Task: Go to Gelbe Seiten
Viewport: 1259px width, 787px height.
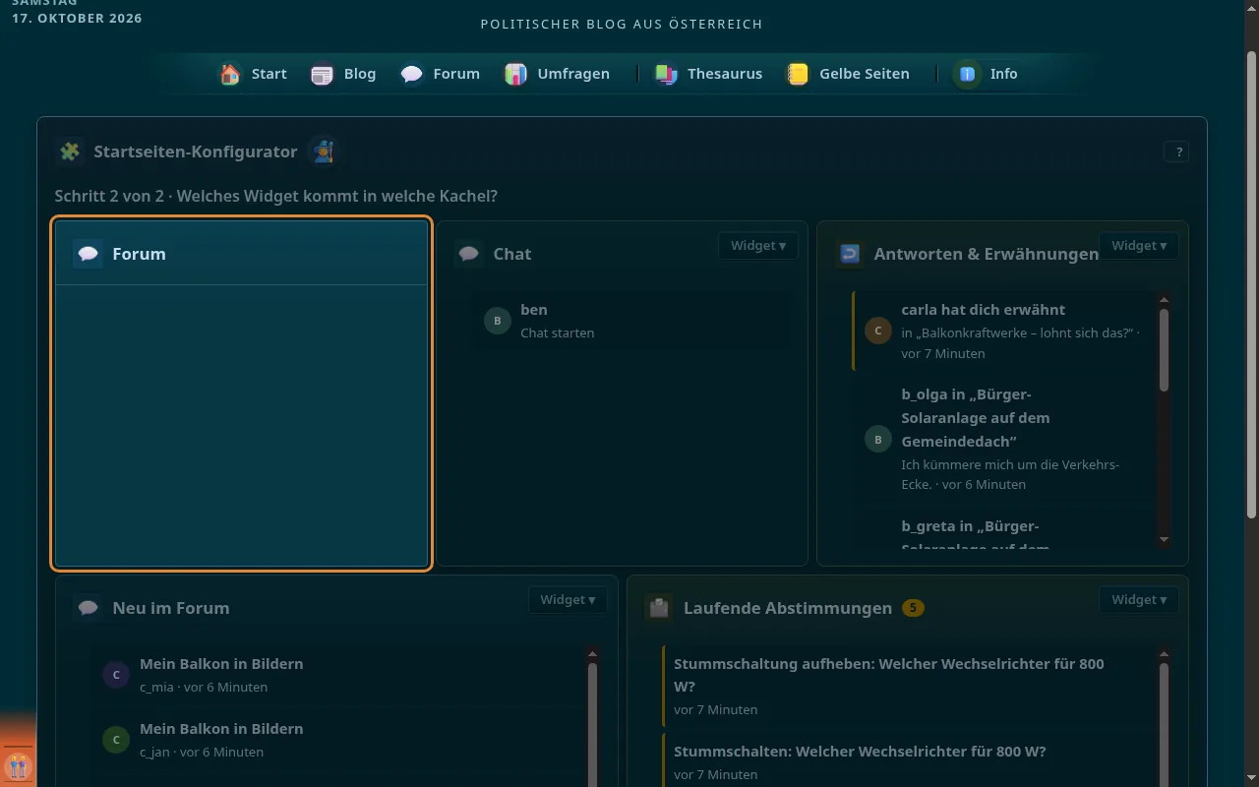Action: pos(848,74)
